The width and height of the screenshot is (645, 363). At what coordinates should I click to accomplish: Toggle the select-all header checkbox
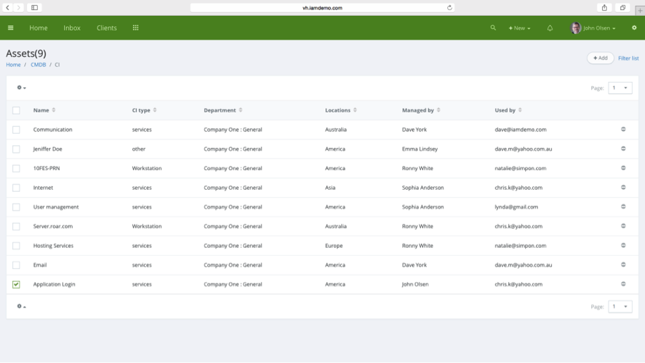click(x=17, y=110)
